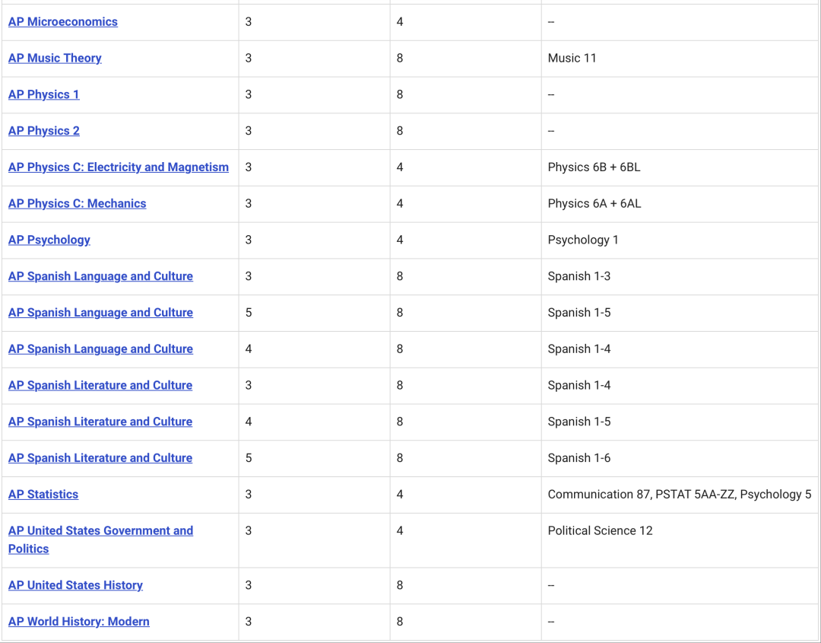
Task: Open AP Spanish Literature link for Spanish 1-5
Action: (x=100, y=422)
